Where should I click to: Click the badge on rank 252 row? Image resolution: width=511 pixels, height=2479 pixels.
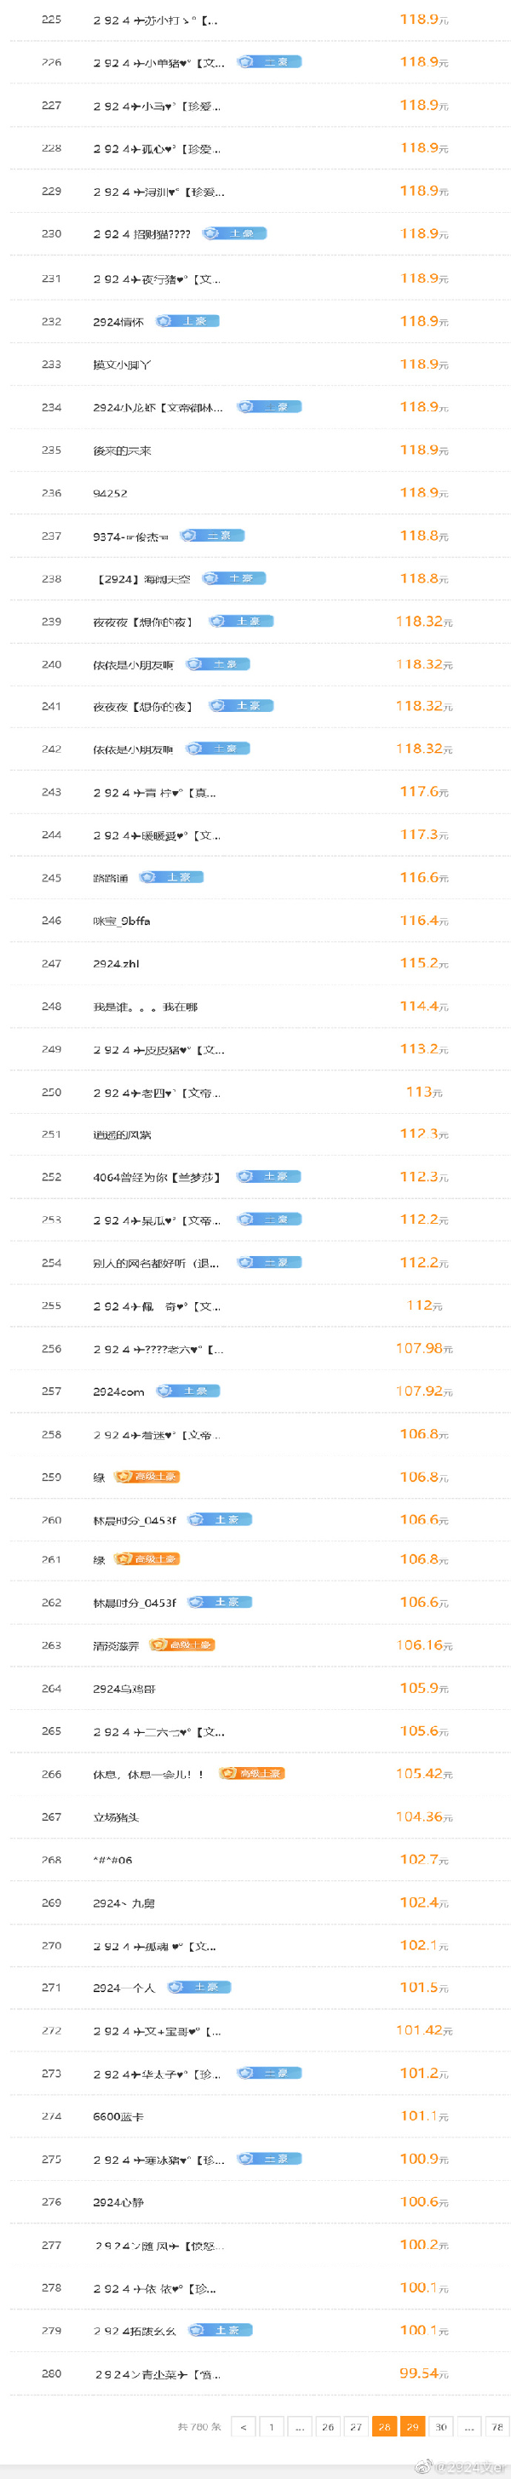click(269, 1176)
